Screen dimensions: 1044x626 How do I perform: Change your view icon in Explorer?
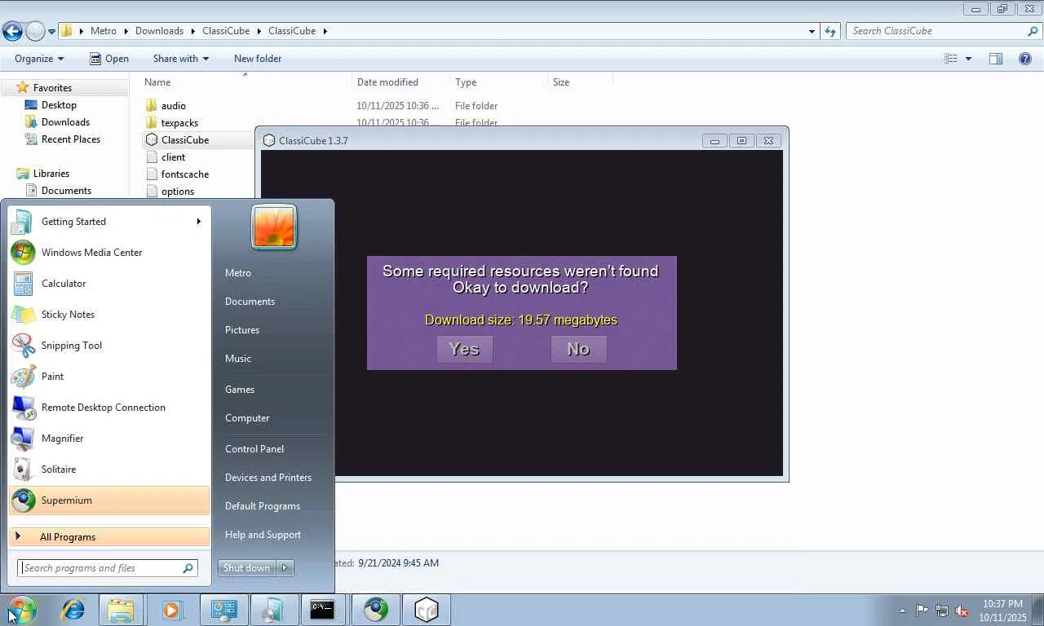pyautogui.click(x=951, y=59)
